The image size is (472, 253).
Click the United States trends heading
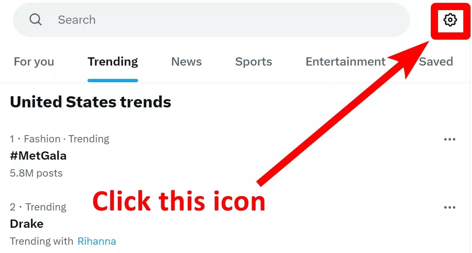click(90, 102)
